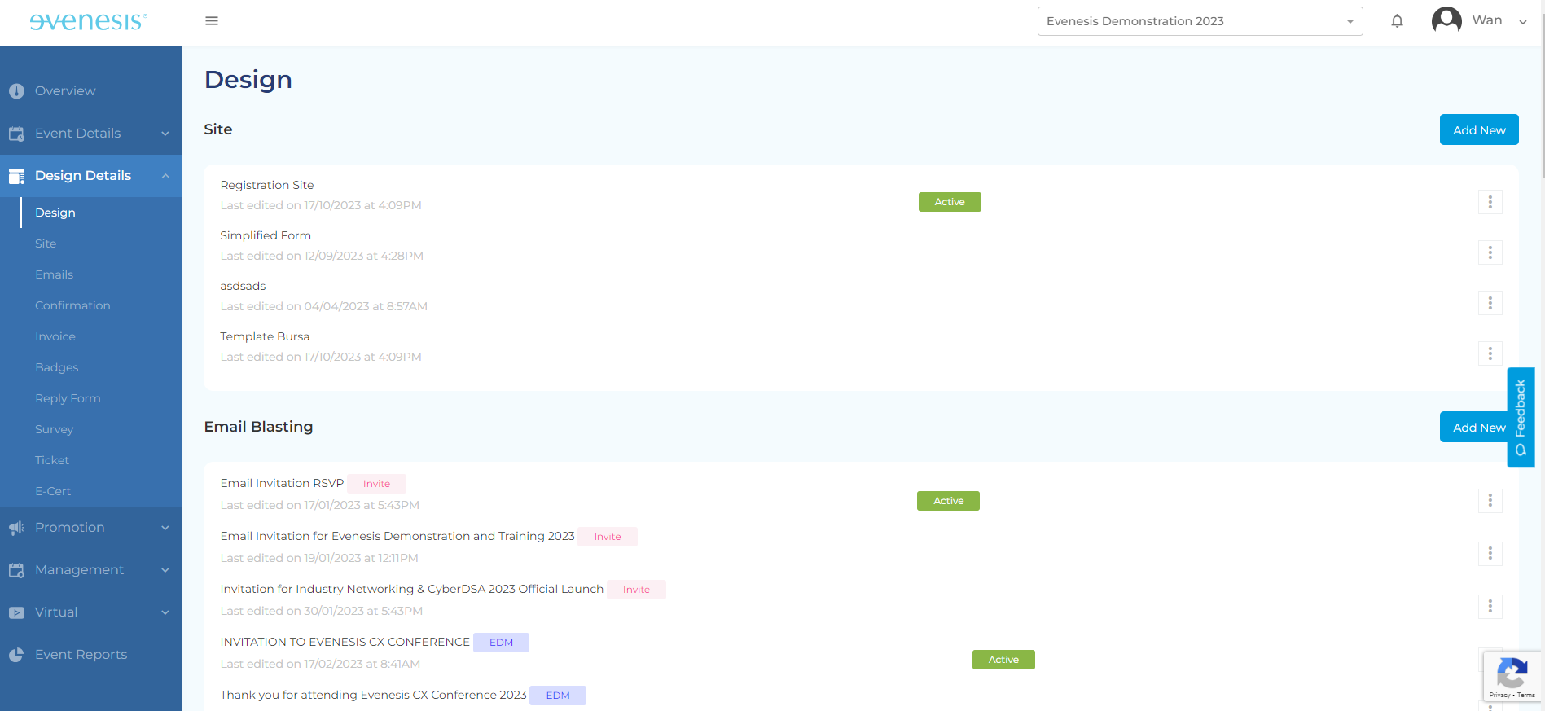Open the Evenesis Demonstration 2023 event dropdown

tap(1200, 21)
